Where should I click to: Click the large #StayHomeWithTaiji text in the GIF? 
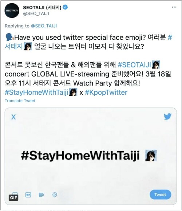(x=80, y=156)
